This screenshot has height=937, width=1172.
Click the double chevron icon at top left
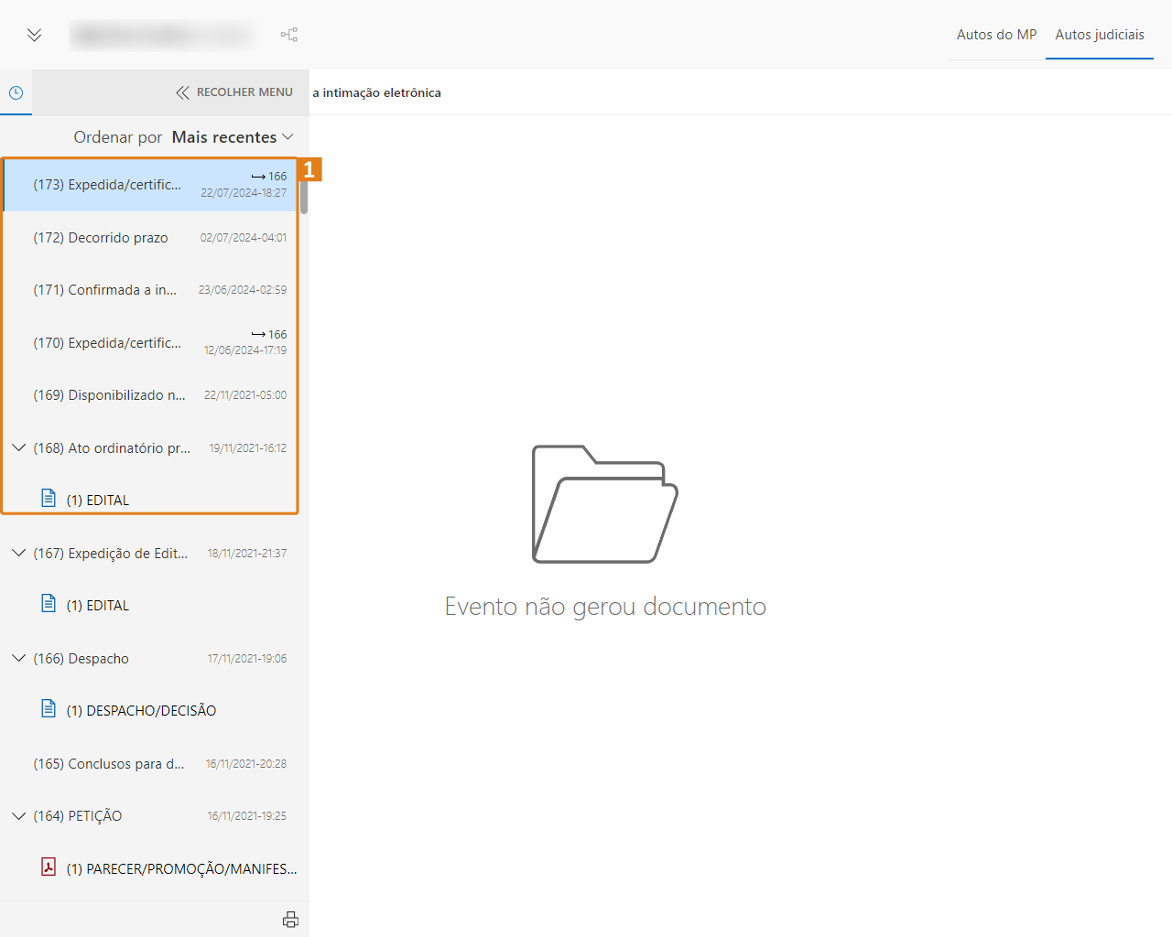[x=34, y=35]
